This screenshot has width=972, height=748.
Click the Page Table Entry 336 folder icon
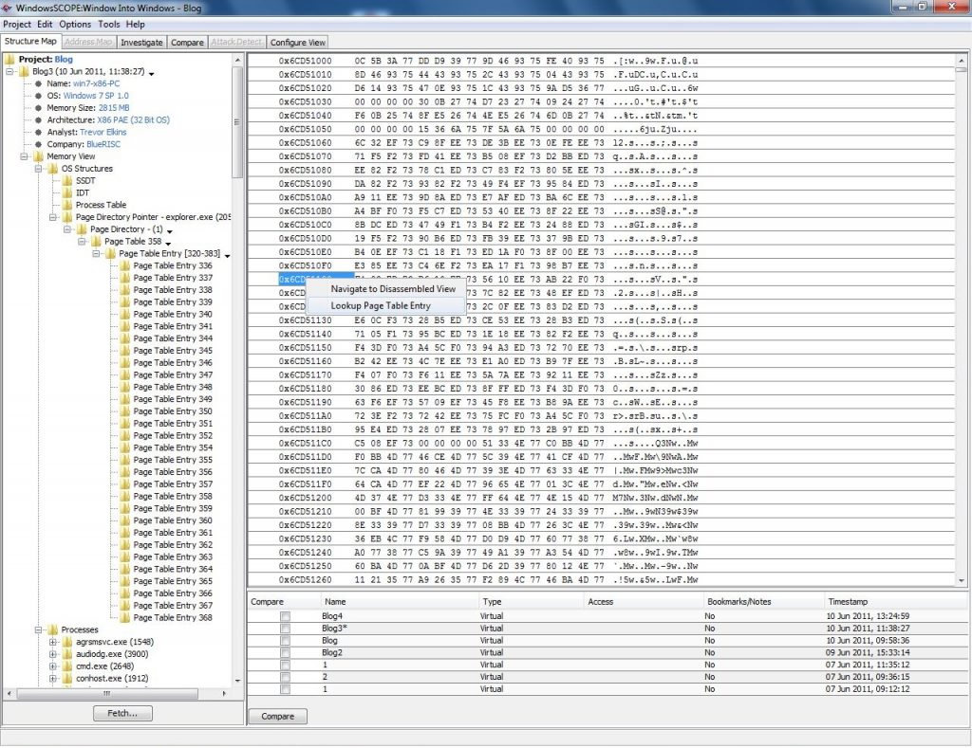point(124,265)
